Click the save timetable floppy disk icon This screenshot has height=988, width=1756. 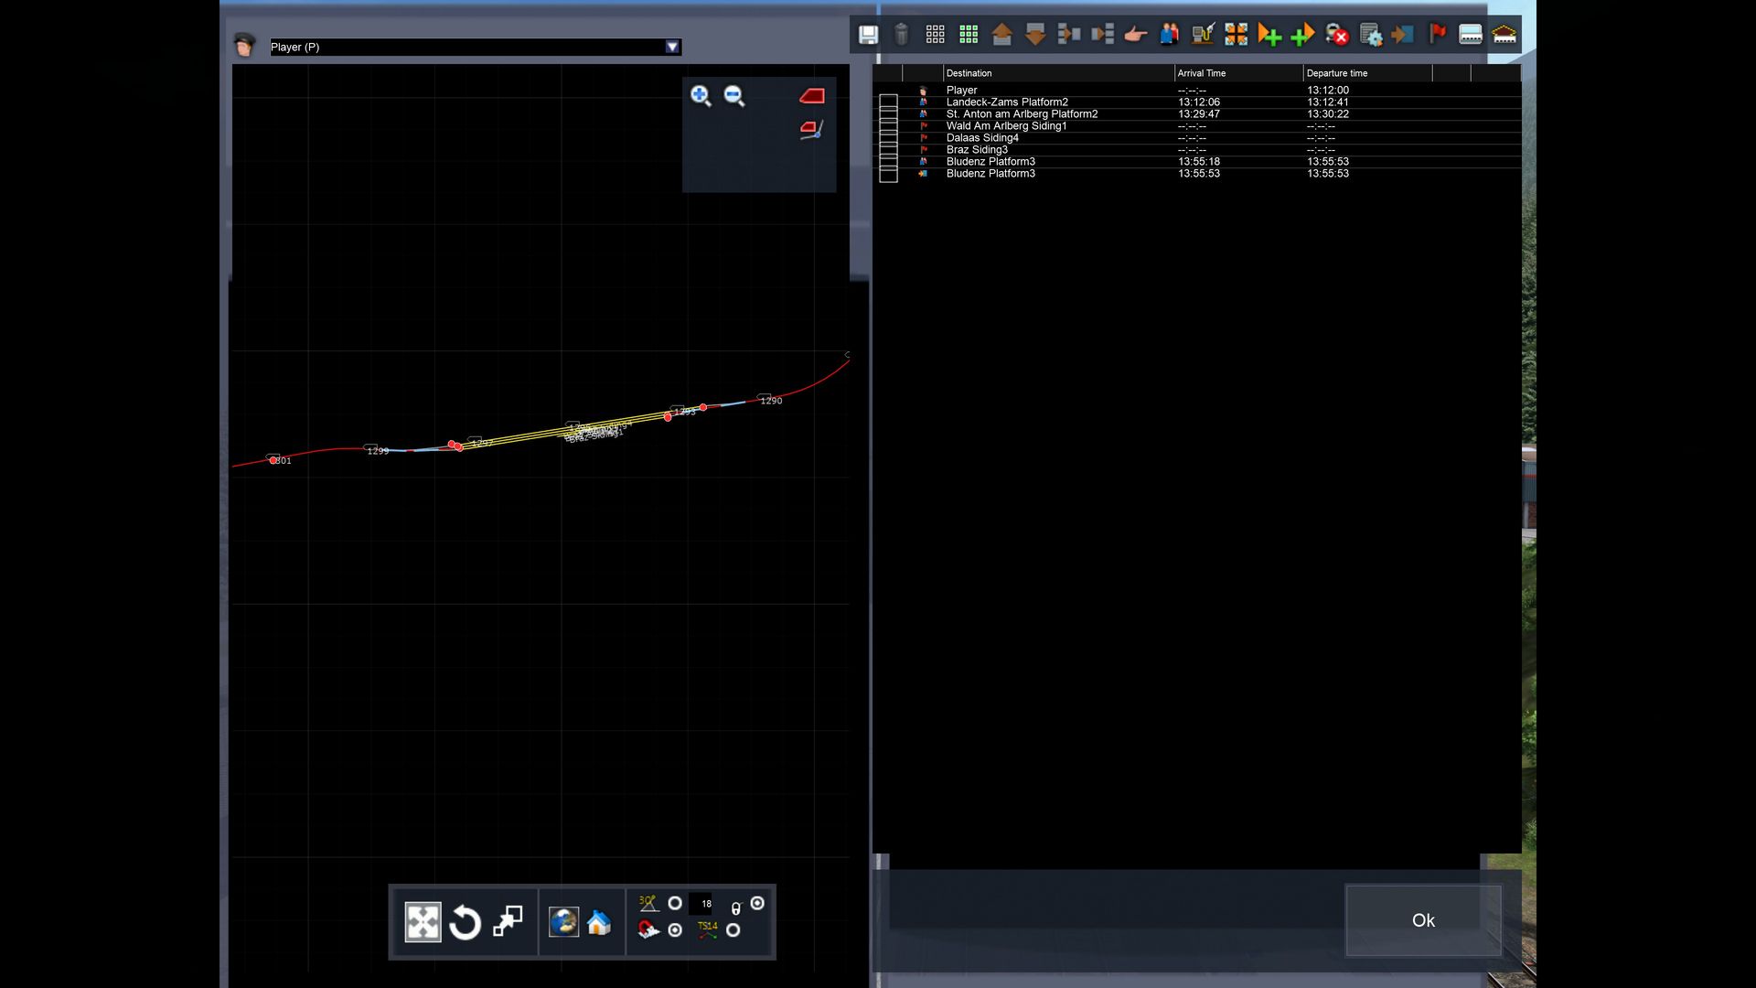pos(868,35)
